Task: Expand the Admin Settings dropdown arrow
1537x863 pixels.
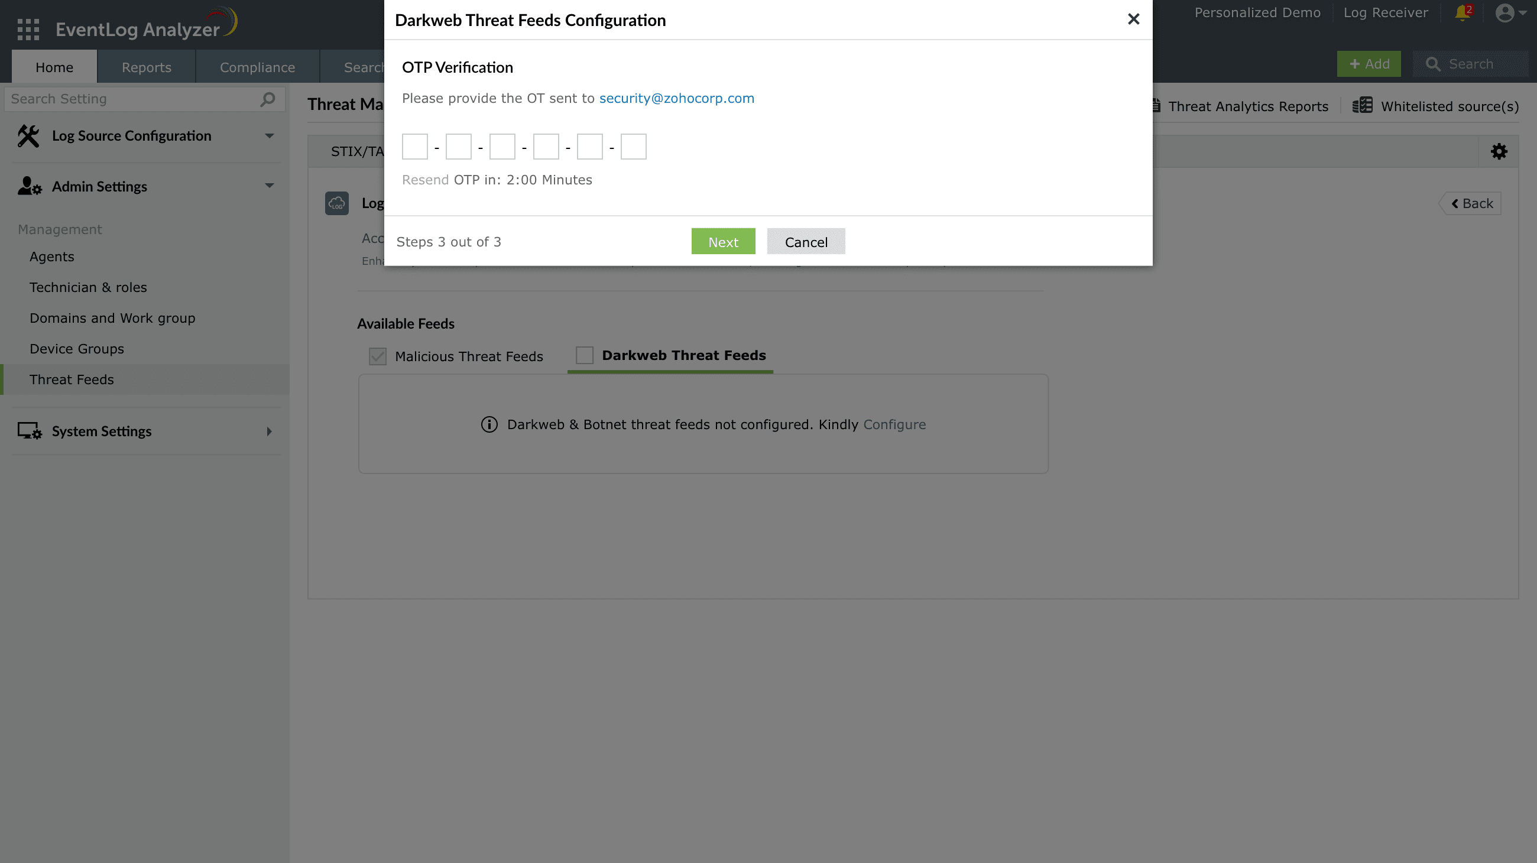Action: click(270, 186)
